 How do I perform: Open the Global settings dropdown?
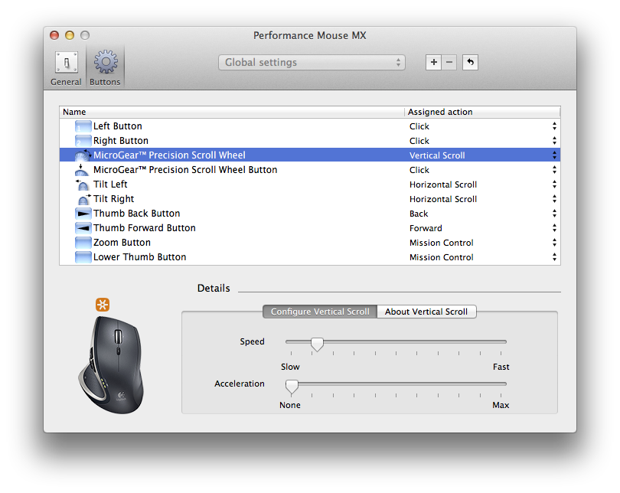coord(312,63)
